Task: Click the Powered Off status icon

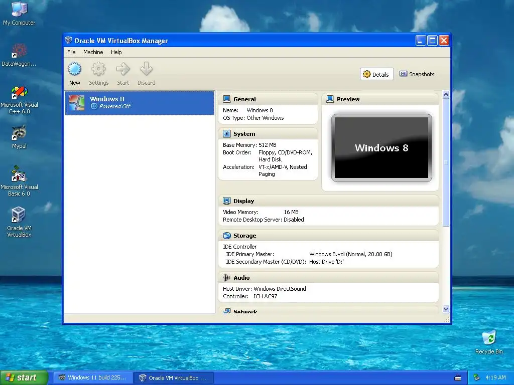Action: click(94, 106)
